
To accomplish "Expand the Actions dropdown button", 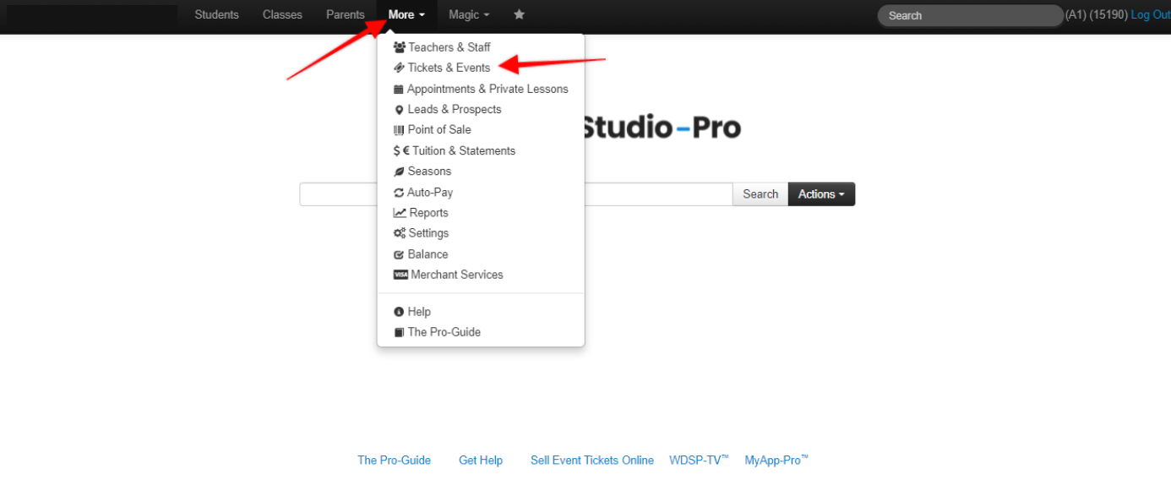I will click(821, 194).
